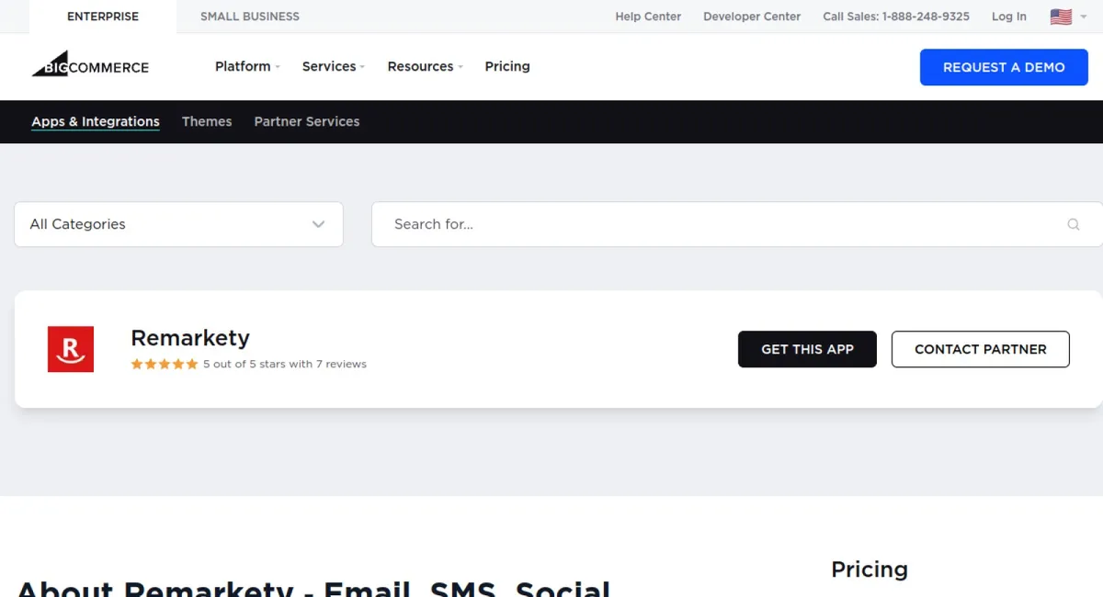Switch to the Small Business tab
Screen dimensions: 1103x597
250,17
